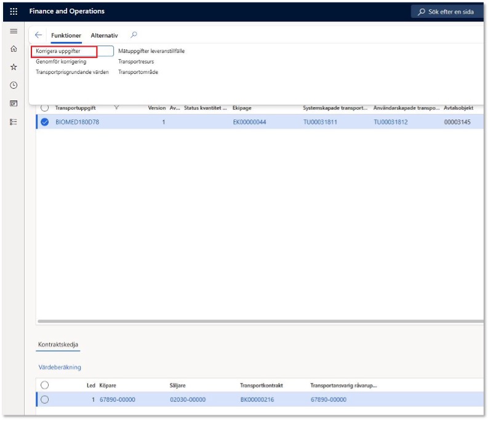Open Mätuppgifter leveranstillfälle
This screenshot has width=490, height=421.
(x=151, y=51)
